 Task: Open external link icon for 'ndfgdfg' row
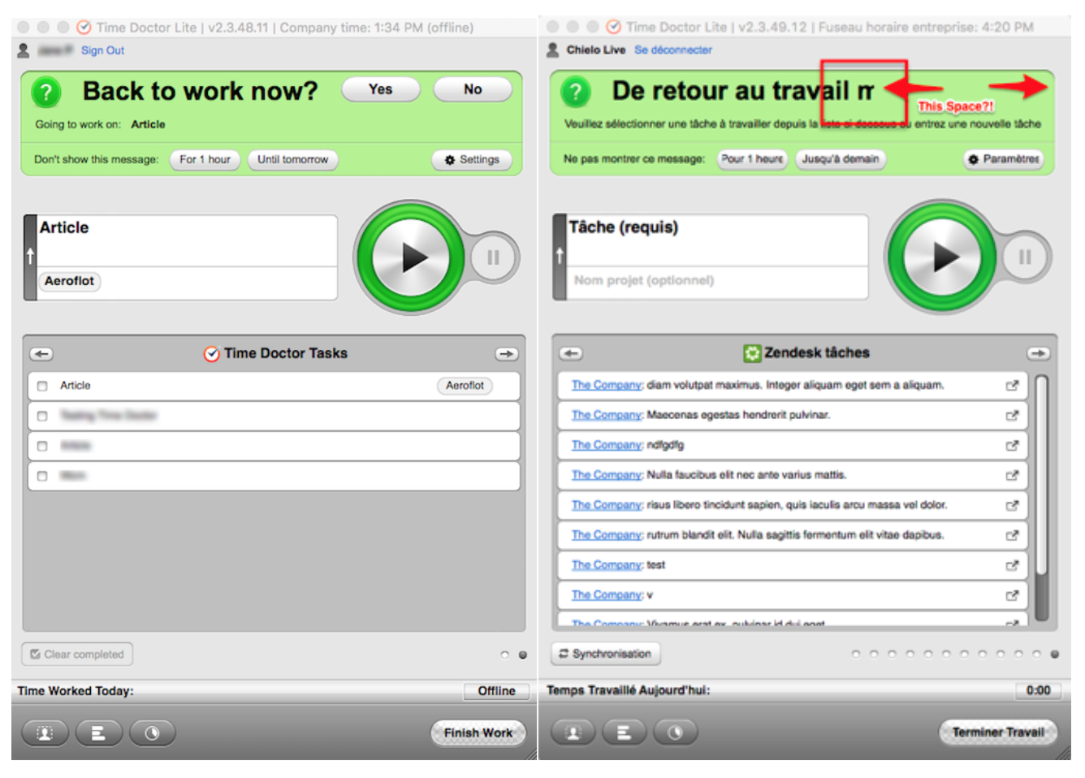coord(1012,445)
